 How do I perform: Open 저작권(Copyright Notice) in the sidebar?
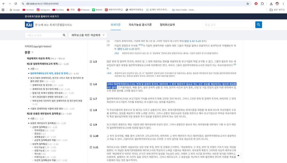[38, 46]
